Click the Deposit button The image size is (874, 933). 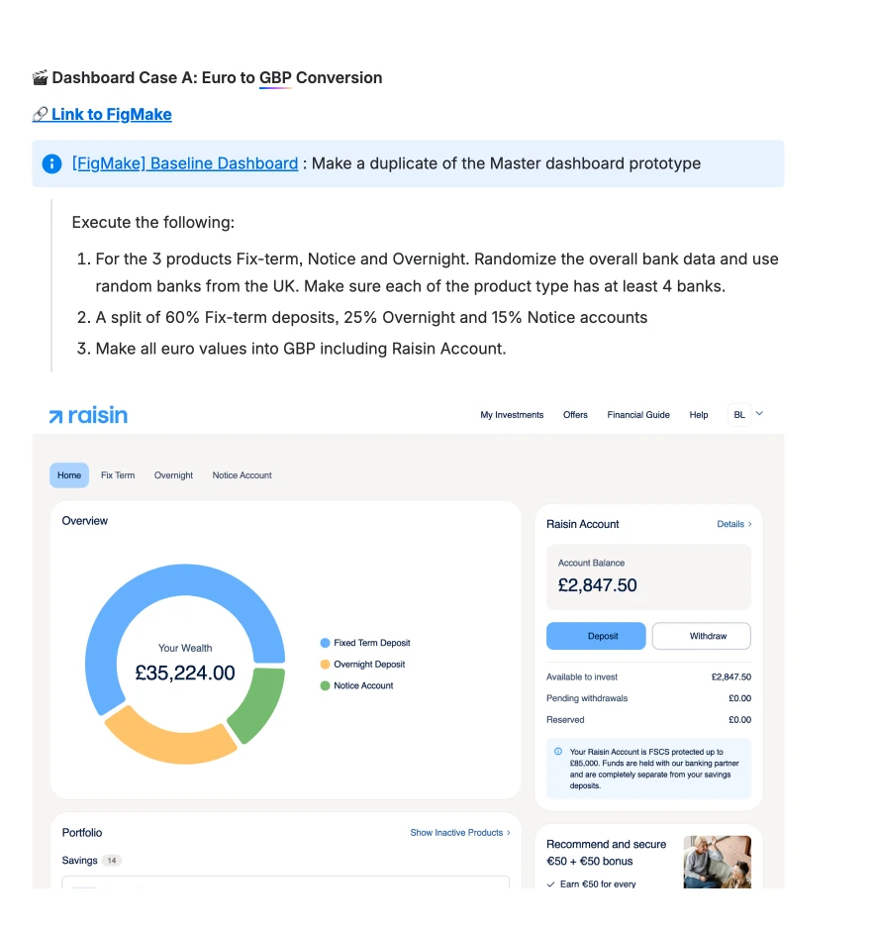[x=596, y=636]
